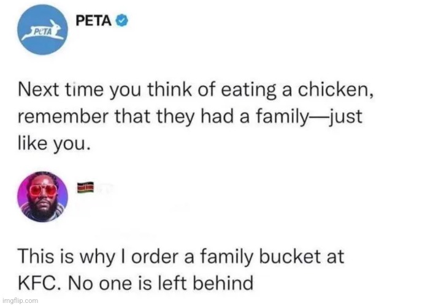Click the leaping rabbit in PETA logo
Screen dimensions: 425x306
pos(44,31)
